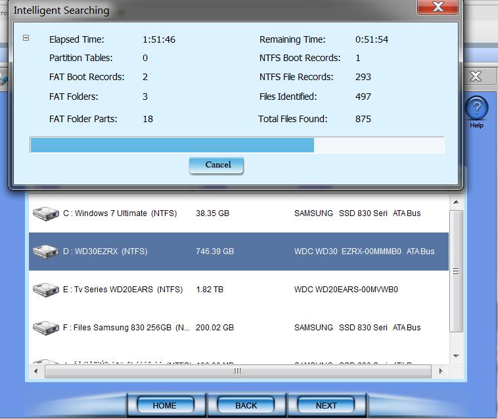Click the Files Identified value 497
Screen dimensions: 498x419
click(x=363, y=97)
